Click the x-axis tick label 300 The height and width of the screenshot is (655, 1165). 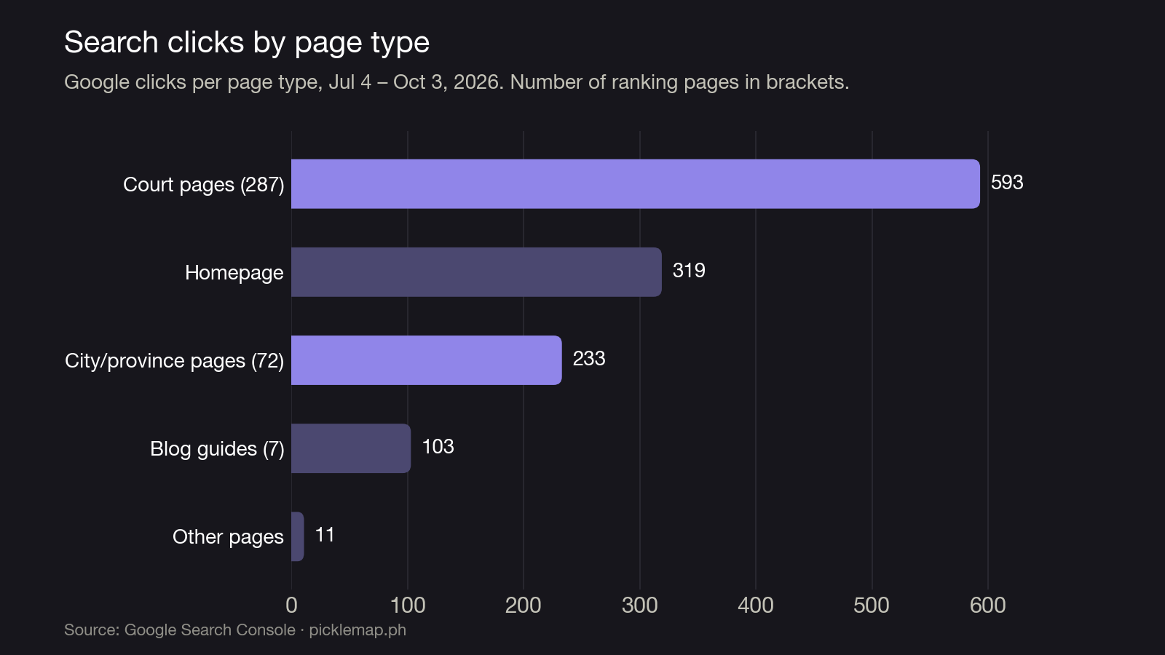click(640, 606)
